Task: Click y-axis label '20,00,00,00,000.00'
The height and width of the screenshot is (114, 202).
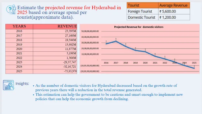Action: pyautogui.click(x=90, y=49)
